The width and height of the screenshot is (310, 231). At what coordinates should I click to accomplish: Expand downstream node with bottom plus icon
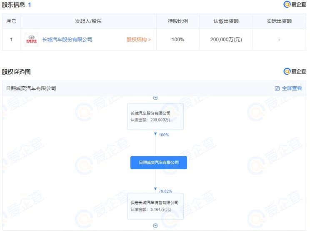click(x=155, y=226)
